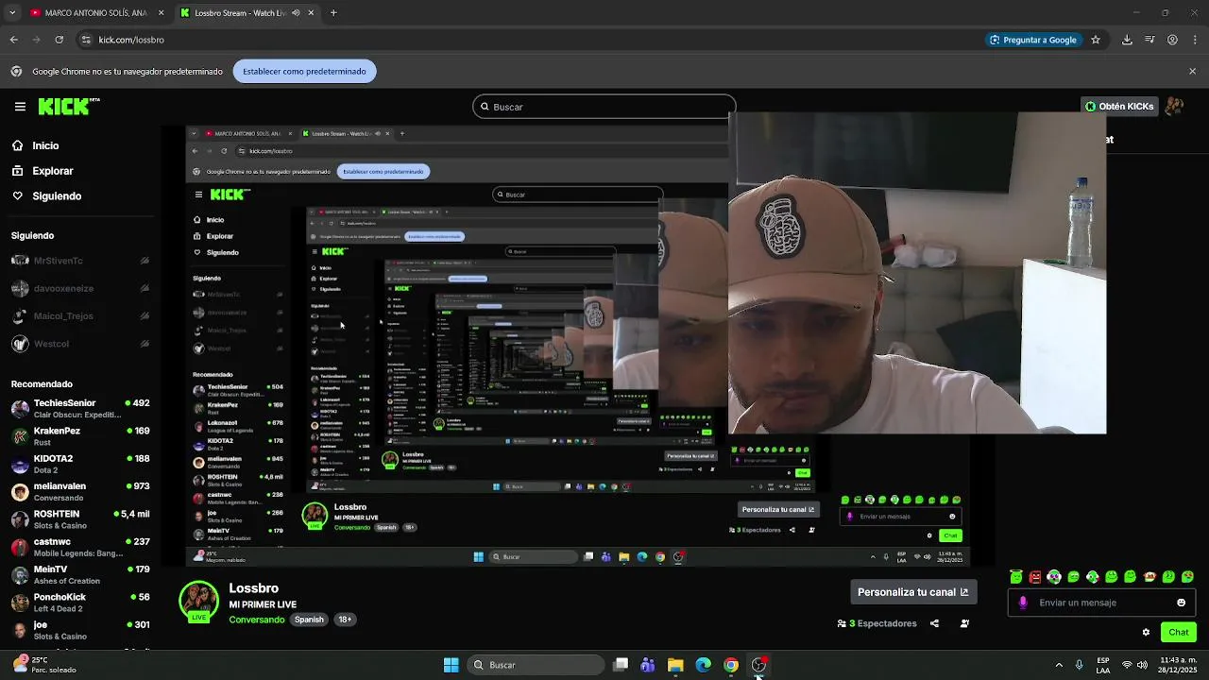The image size is (1209, 680).
Task: Open recommended channel PonchoKick
Action: click(80, 602)
